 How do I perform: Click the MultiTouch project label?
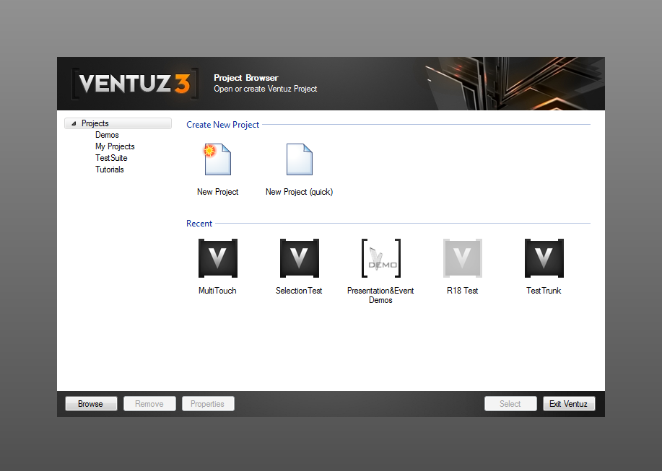coord(217,291)
